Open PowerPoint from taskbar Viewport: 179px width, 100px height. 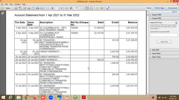tap(67, 97)
